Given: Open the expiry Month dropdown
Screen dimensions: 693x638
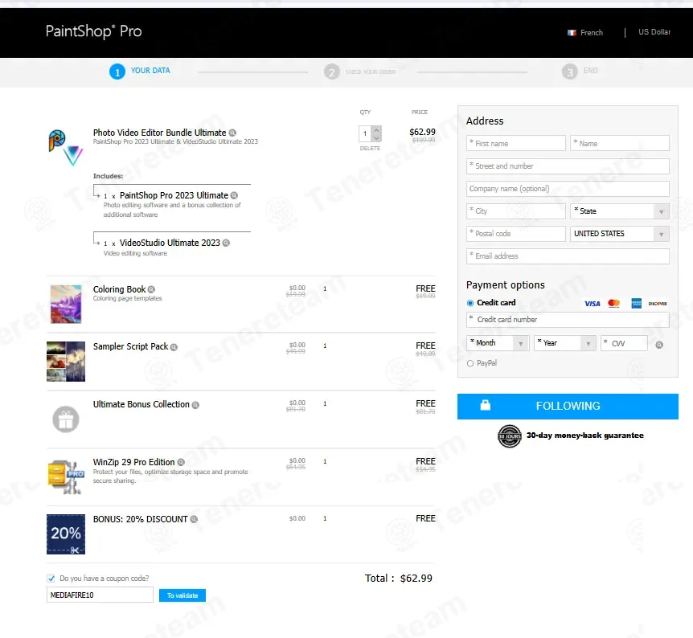Looking at the screenshot, I should point(498,343).
